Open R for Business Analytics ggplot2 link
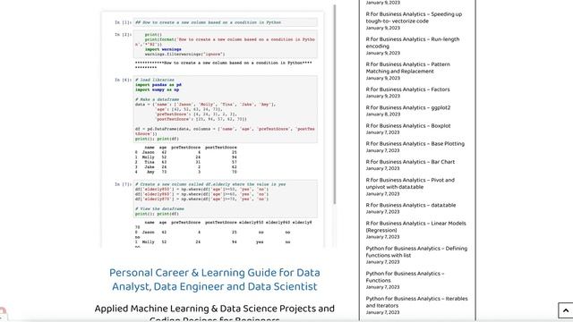 pos(408,107)
